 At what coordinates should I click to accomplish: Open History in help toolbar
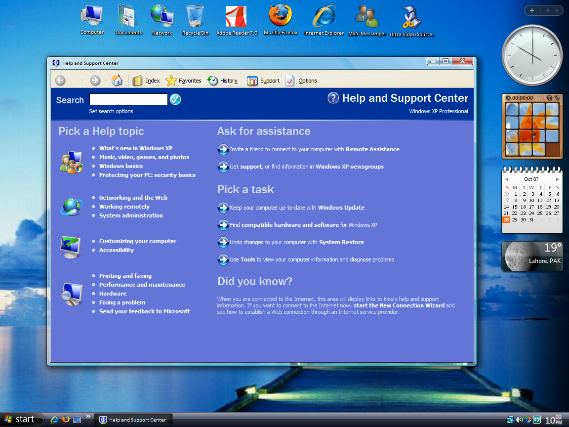(x=222, y=81)
